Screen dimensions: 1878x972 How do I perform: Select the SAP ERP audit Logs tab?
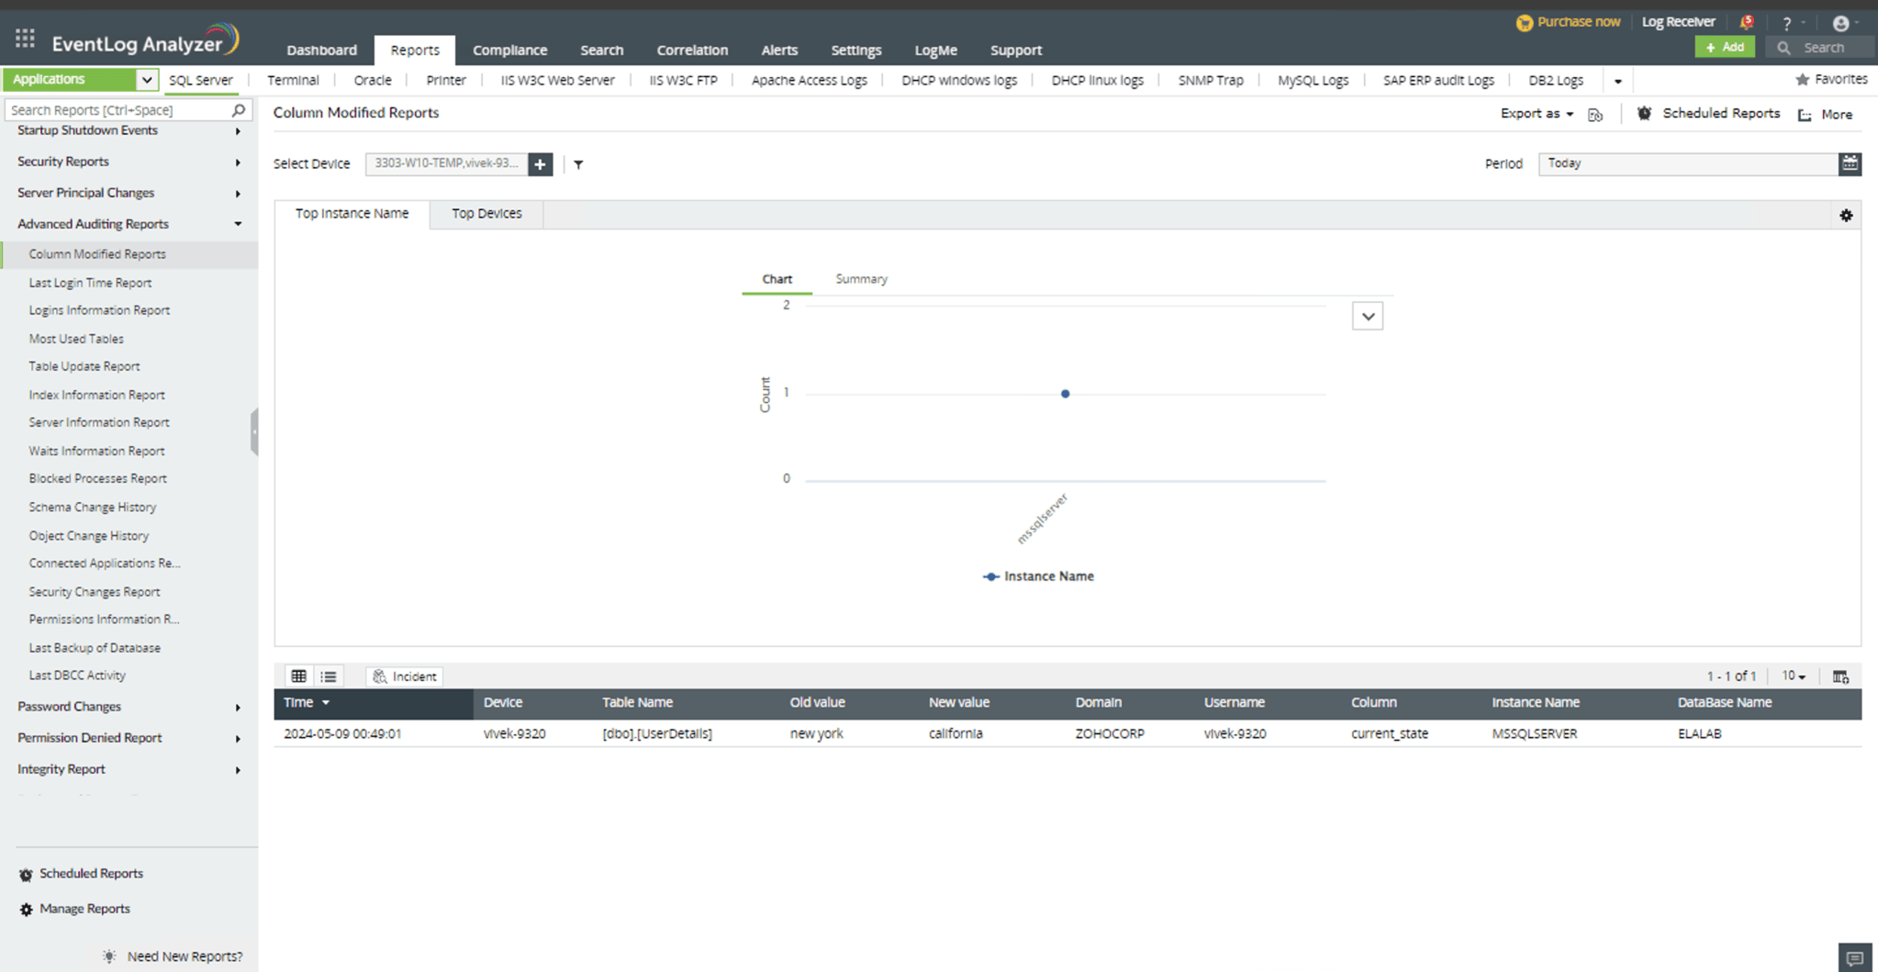click(x=1438, y=81)
